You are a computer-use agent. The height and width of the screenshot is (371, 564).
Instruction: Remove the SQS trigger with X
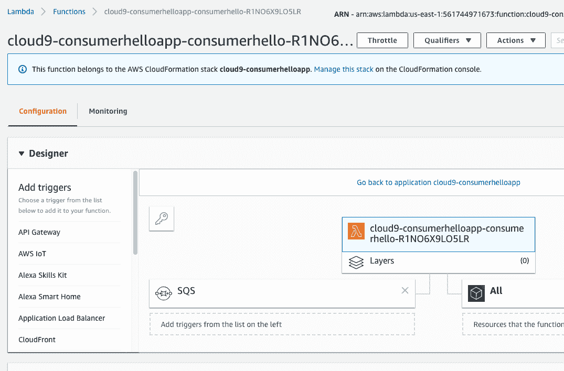point(405,290)
